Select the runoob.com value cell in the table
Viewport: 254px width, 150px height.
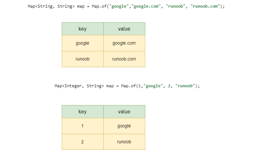124,59
